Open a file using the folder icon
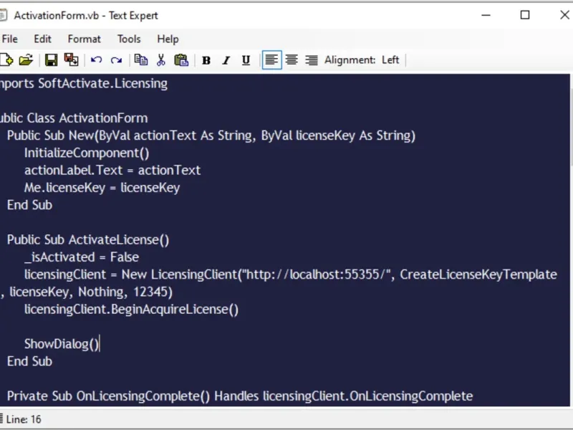 coord(26,59)
